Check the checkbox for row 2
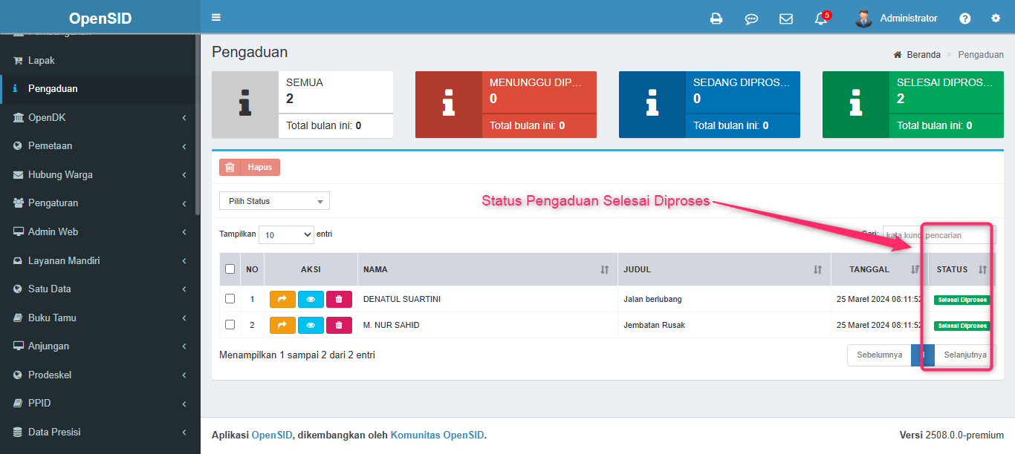The width and height of the screenshot is (1015, 454). (x=230, y=325)
